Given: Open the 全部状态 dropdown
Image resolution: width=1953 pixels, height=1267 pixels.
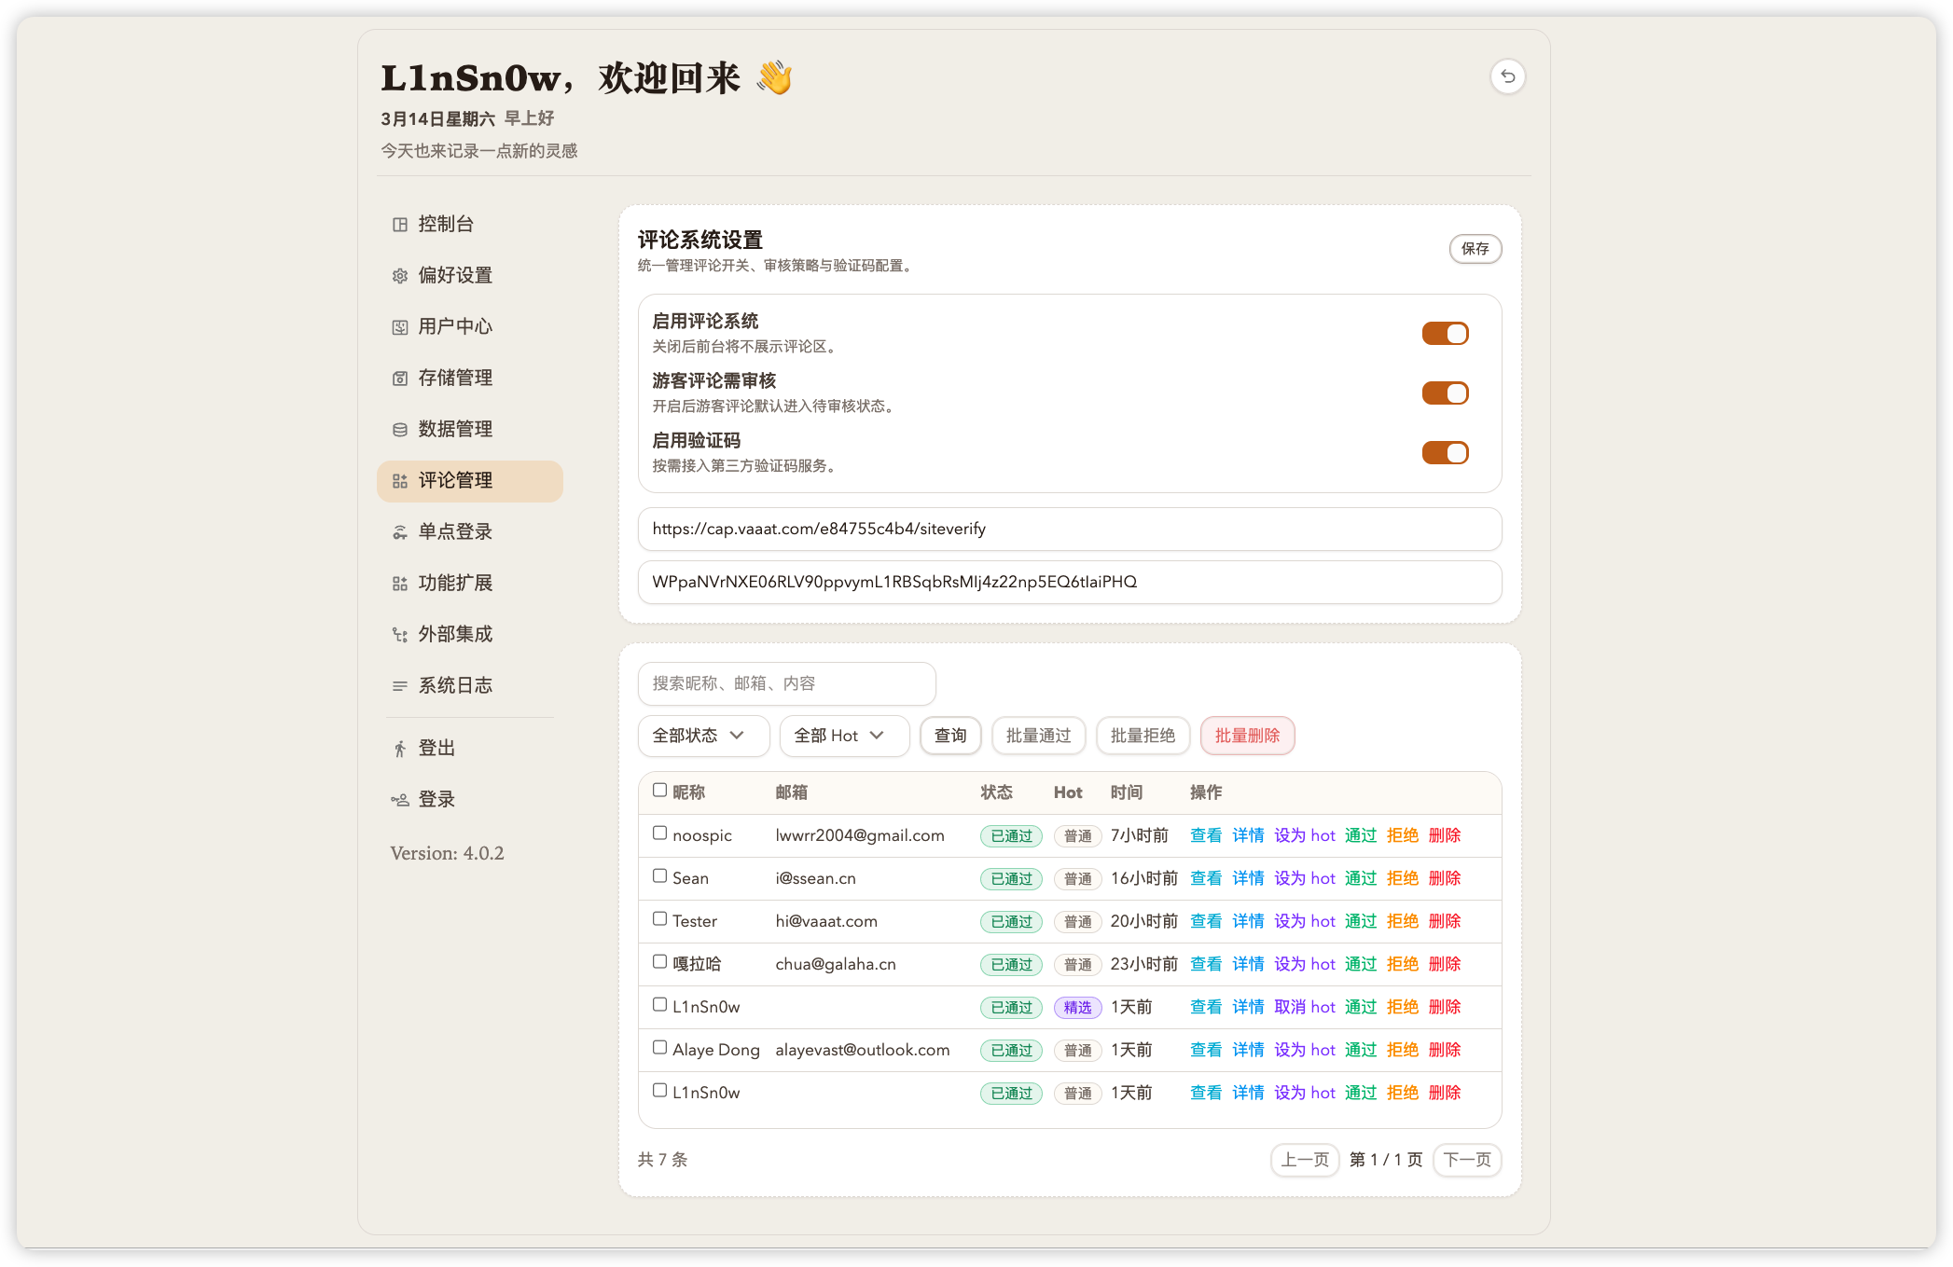Looking at the screenshot, I should [x=702, y=736].
